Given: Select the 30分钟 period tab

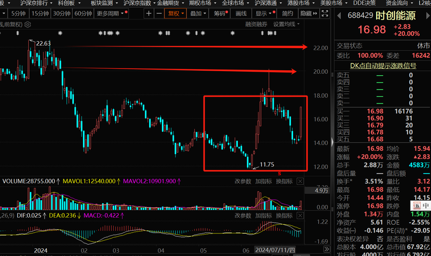Looking at the screenshot, I should pos(61,13).
